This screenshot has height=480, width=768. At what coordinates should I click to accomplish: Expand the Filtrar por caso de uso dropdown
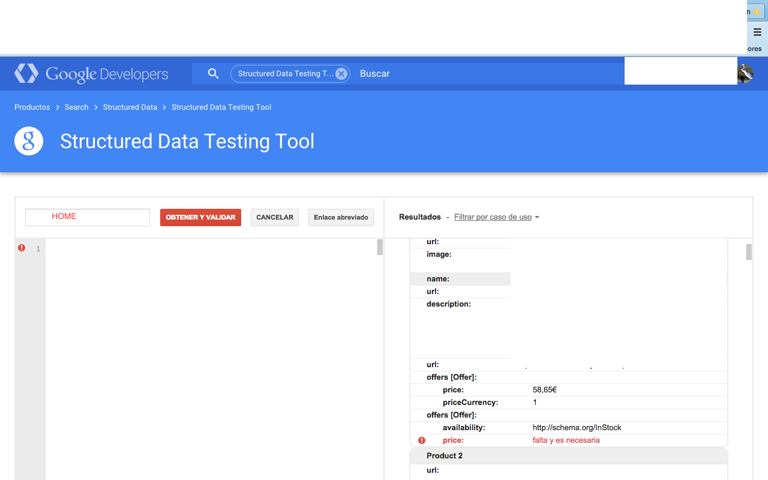coord(496,217)
